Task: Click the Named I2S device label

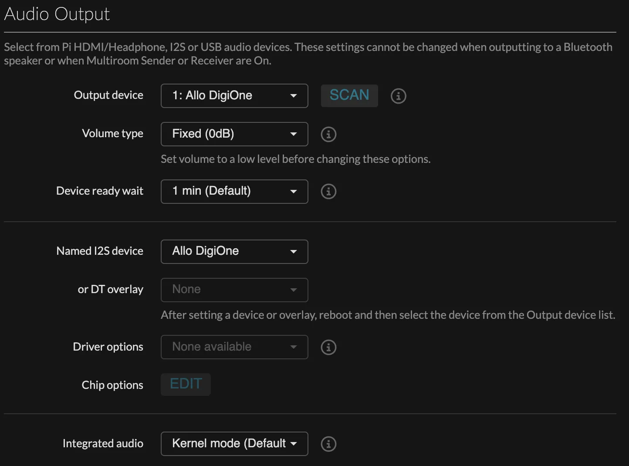Action: tap(100, 251)
